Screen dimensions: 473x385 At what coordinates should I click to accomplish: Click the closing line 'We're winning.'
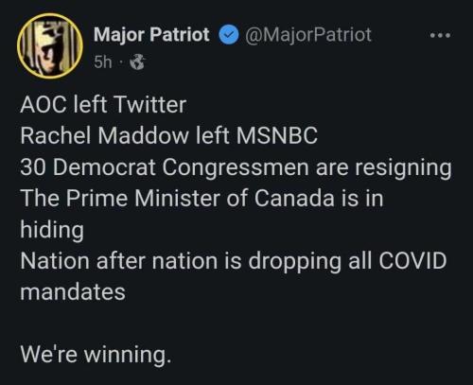(x=96, y=355)
